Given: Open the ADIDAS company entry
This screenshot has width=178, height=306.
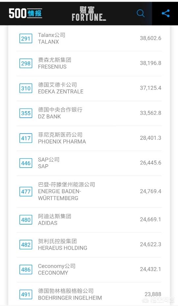Looking at the screenshot, I should tap(89, 220).
